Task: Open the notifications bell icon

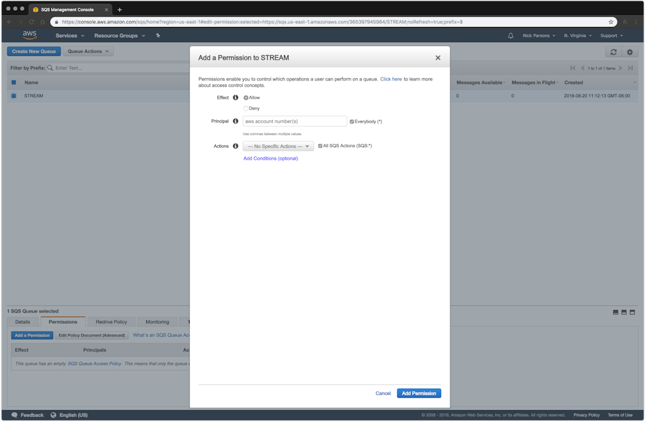Action: pyautogui.click(x=511, y=36)
